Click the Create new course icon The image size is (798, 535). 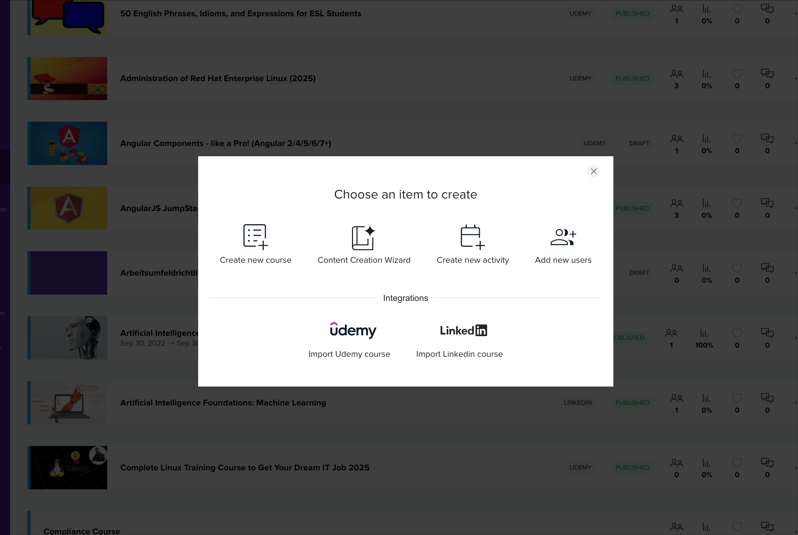click(255, 236)
